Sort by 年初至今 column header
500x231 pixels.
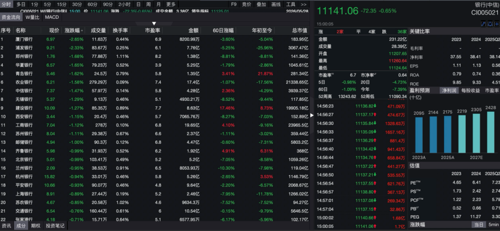[262, 30]
